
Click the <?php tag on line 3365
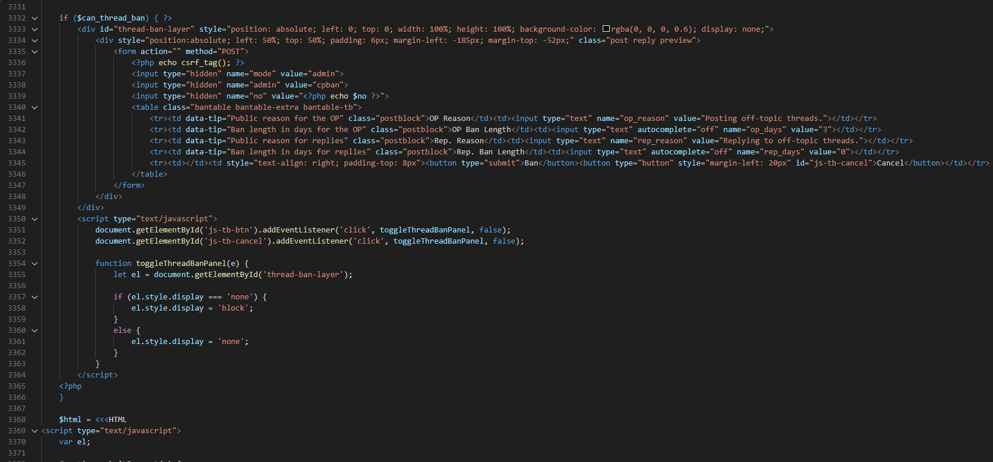pyautogui.click(x=70, y=386)
